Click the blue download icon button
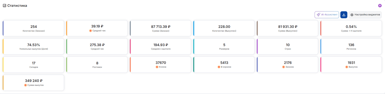This screenshot has width=385, height=94. click(x=344, y=15)
